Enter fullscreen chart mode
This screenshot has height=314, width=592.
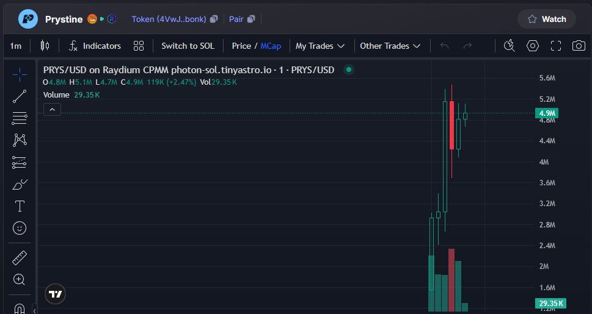pos(556,46)
